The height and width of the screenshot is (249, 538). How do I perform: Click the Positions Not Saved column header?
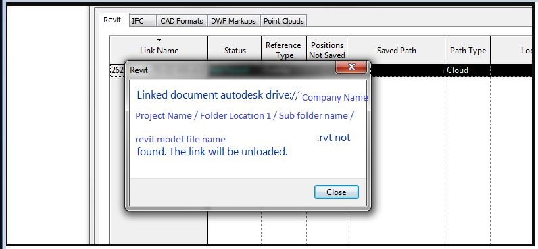327,51
